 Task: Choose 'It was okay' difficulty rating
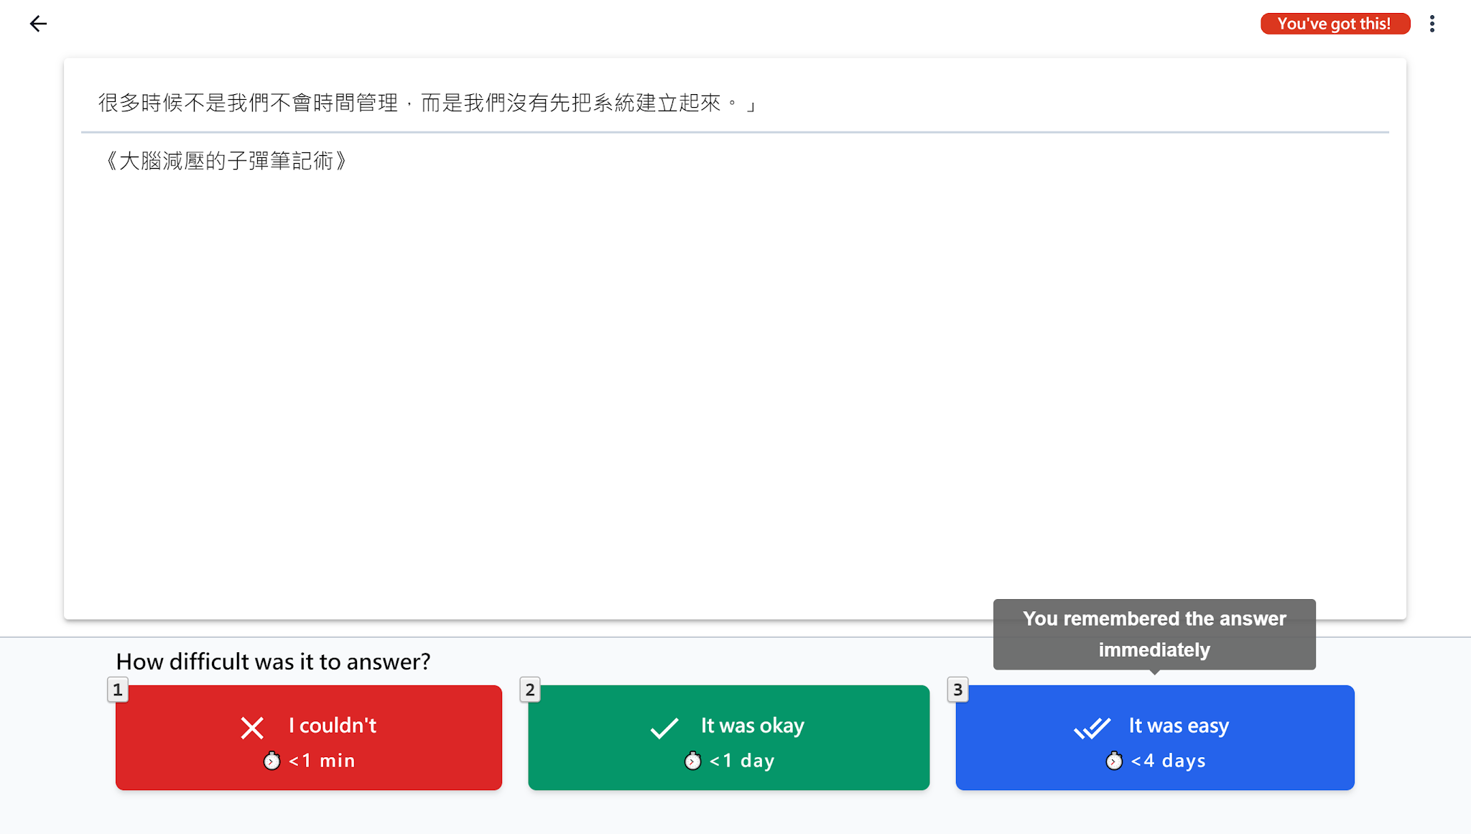coord(728,737)
